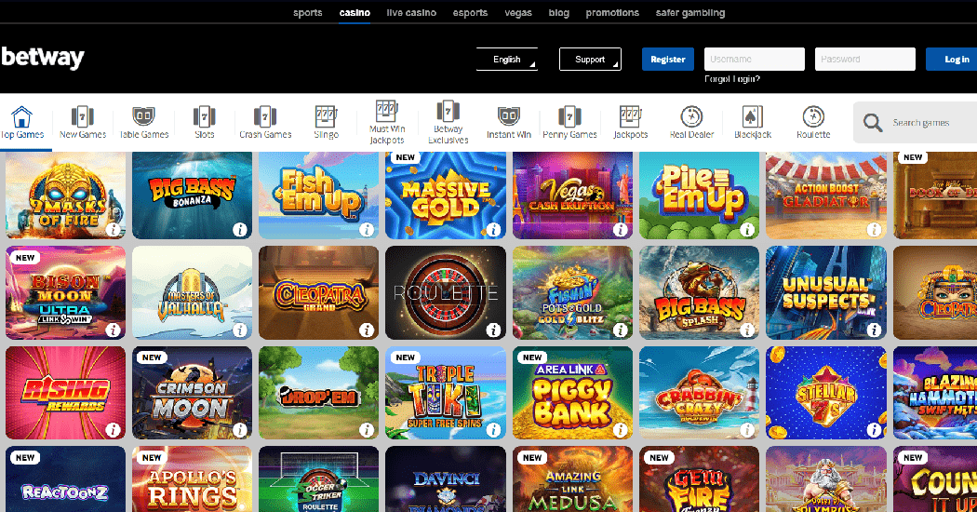This screenshot has width=977, height=512.
Task: Play the Crabbin' Crazy game
Action: (699, 393)
